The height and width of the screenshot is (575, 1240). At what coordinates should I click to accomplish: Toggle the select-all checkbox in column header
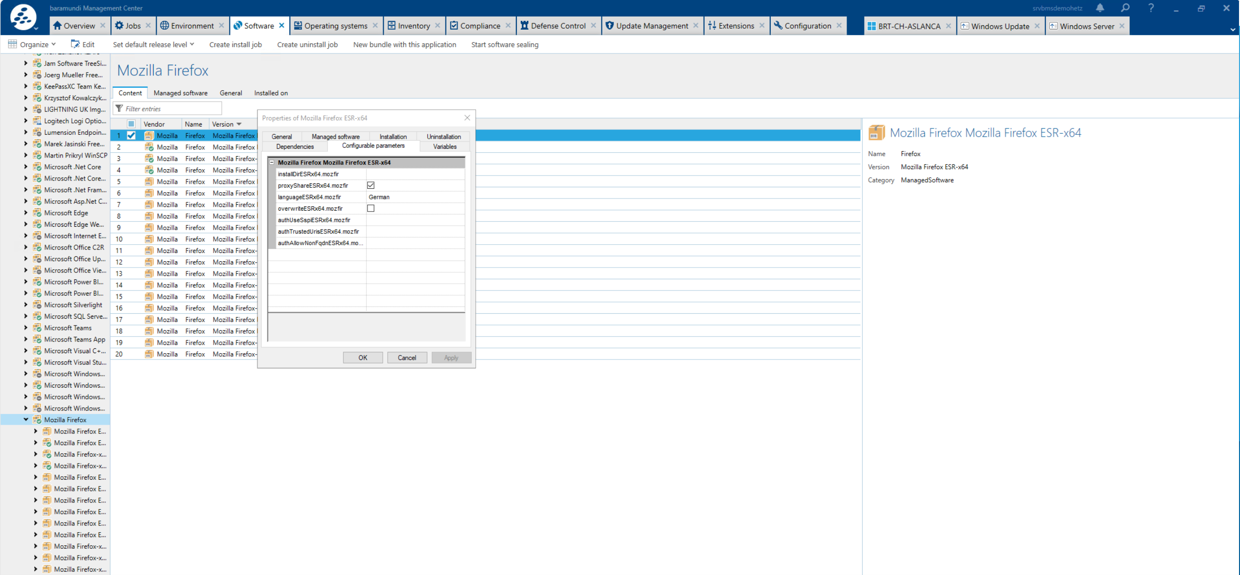coord(130,124)
